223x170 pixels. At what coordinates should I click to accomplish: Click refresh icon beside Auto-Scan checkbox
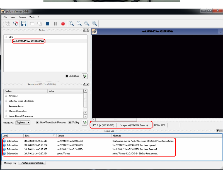click(85, 76)
